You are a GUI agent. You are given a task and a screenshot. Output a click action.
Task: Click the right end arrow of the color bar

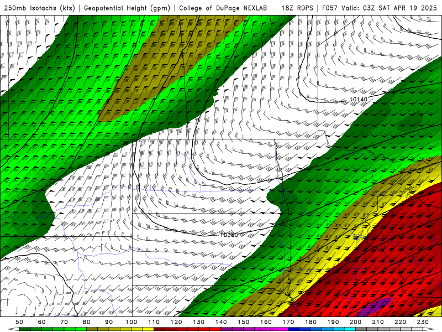[x=429, y=329]
